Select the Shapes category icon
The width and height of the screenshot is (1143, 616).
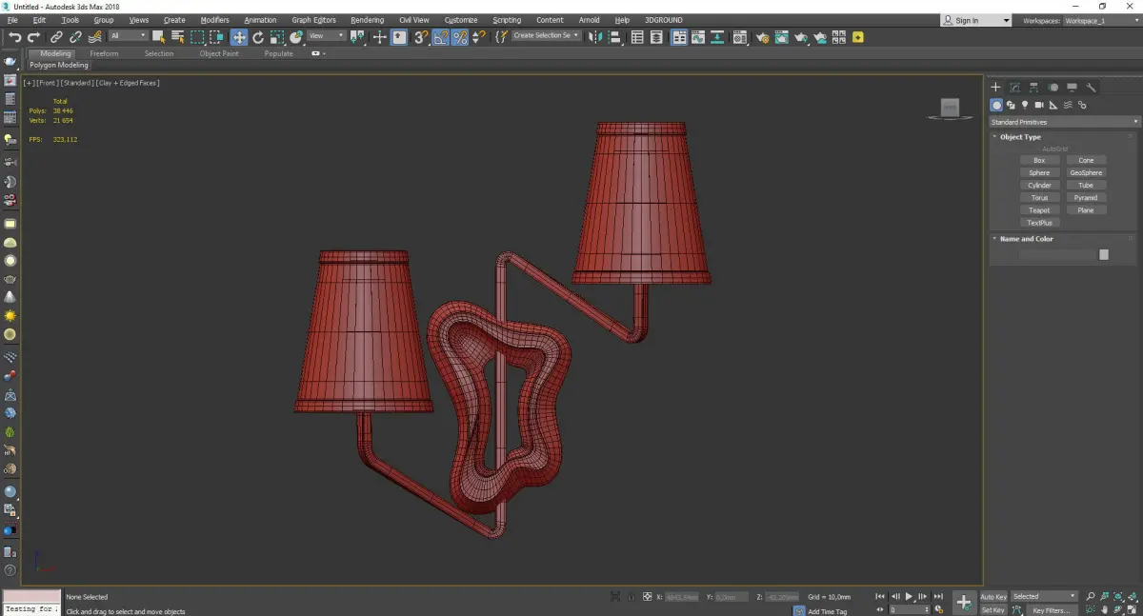pos(1011,105)
